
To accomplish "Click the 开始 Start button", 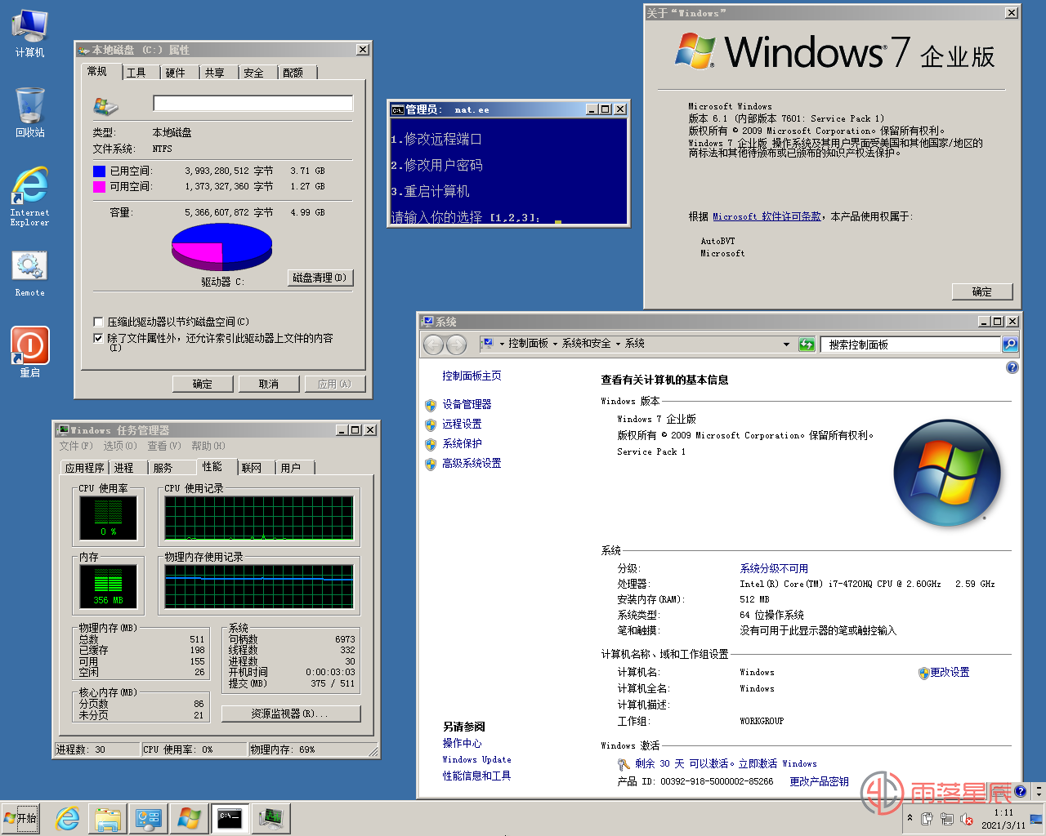I will 20,818.
